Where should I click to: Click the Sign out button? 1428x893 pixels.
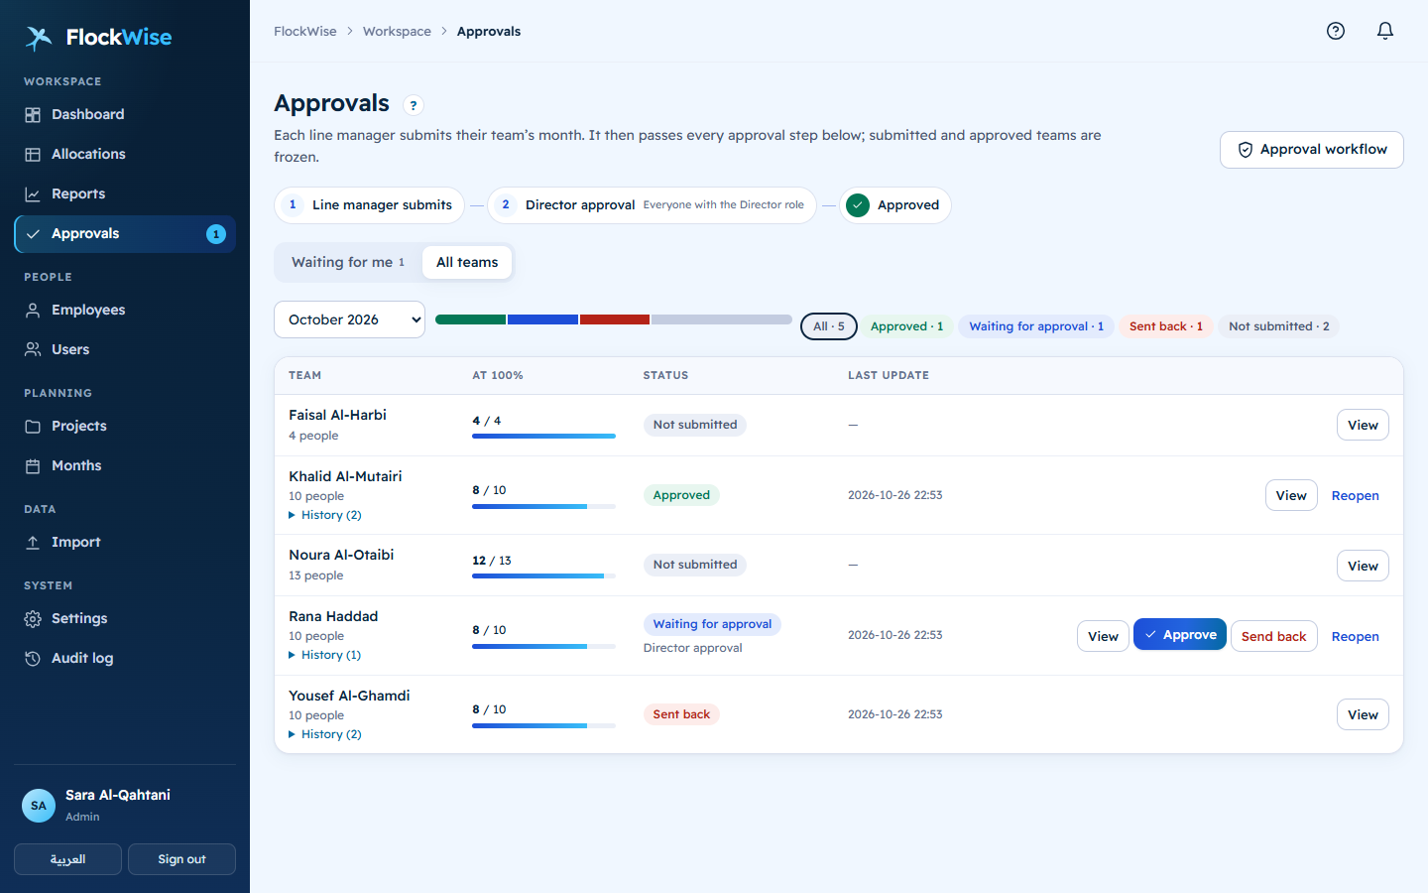click(x=181, y=859)
